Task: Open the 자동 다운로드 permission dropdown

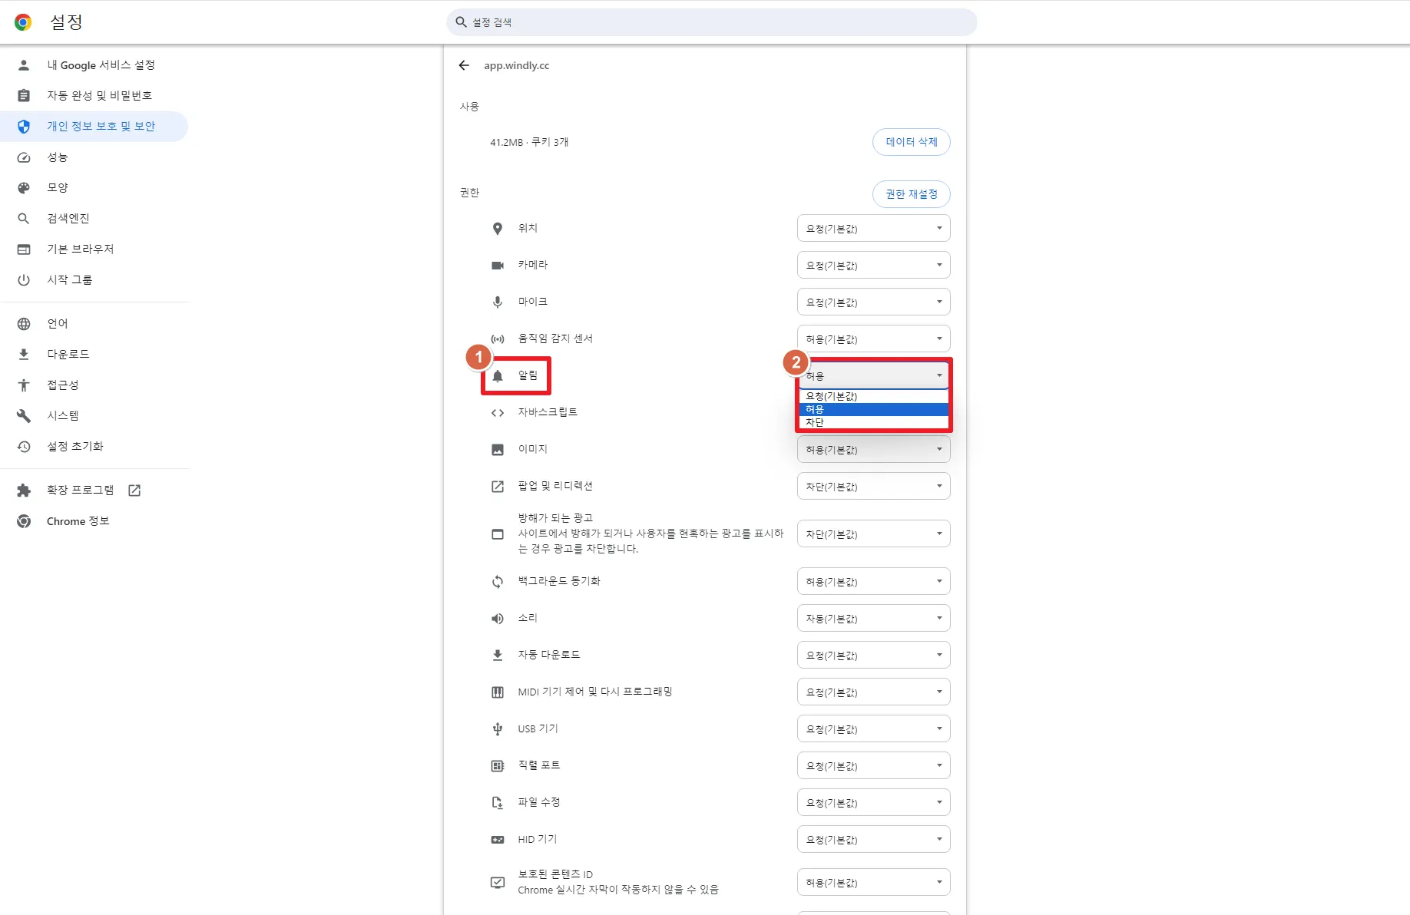Action: pyautogui.click(x=873, y=656)
